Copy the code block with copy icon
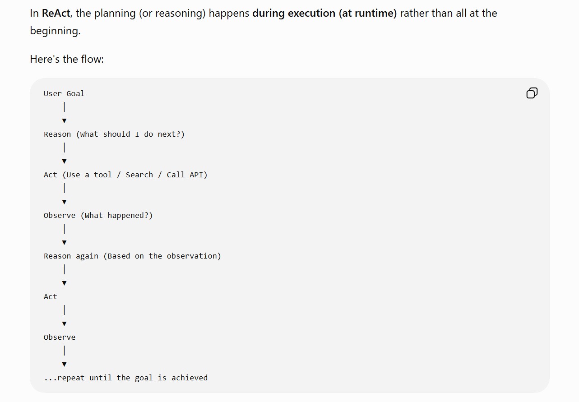Image resolution: width=579 pixels, height=402 pixels. pyautogui.click(x=532, y=93)
